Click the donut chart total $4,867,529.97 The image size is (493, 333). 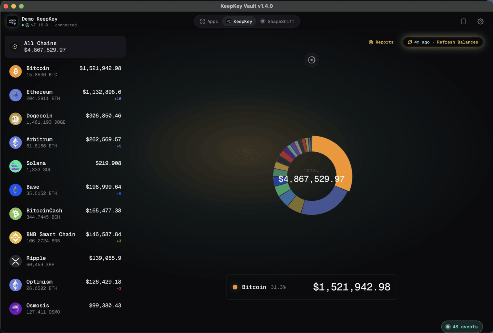coord(312,179)
